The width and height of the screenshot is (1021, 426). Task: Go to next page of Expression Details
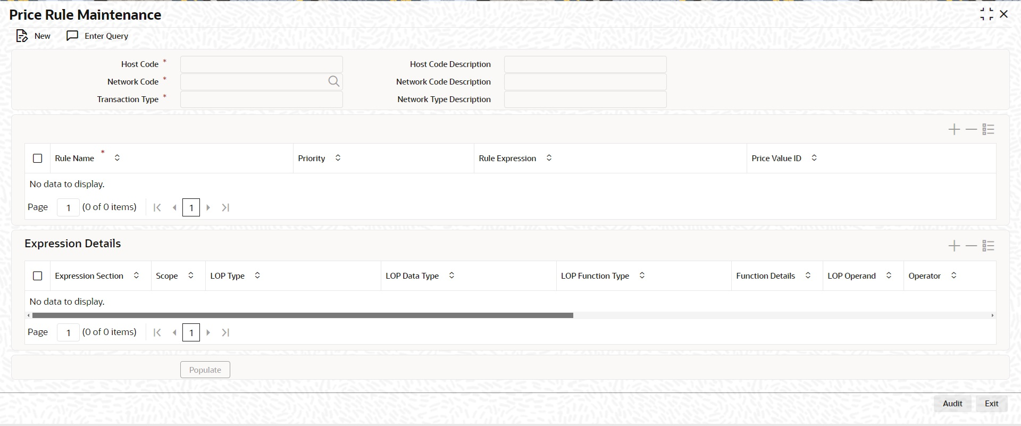[208, 332]
